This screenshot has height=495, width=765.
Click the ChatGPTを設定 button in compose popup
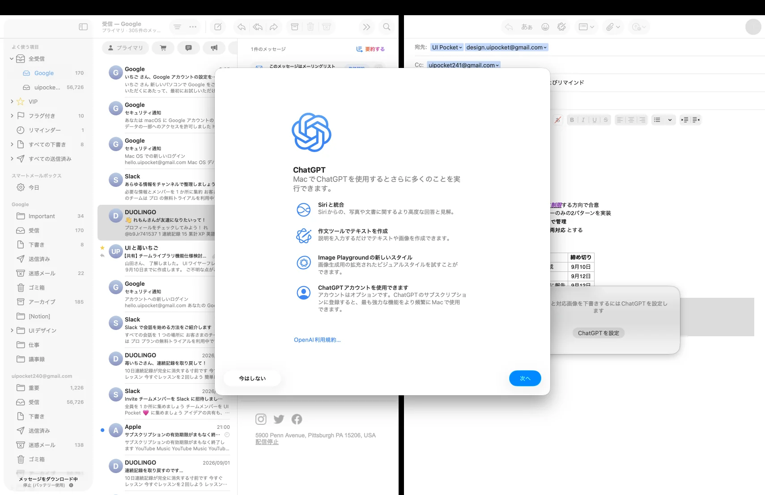point(598,333)
